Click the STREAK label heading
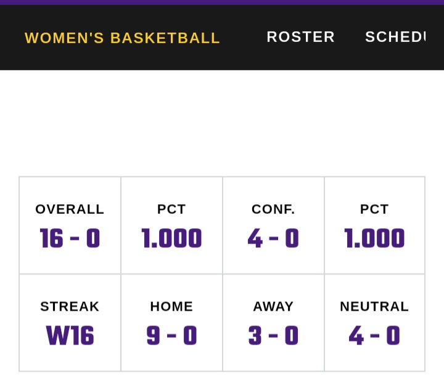 [70, 307]
